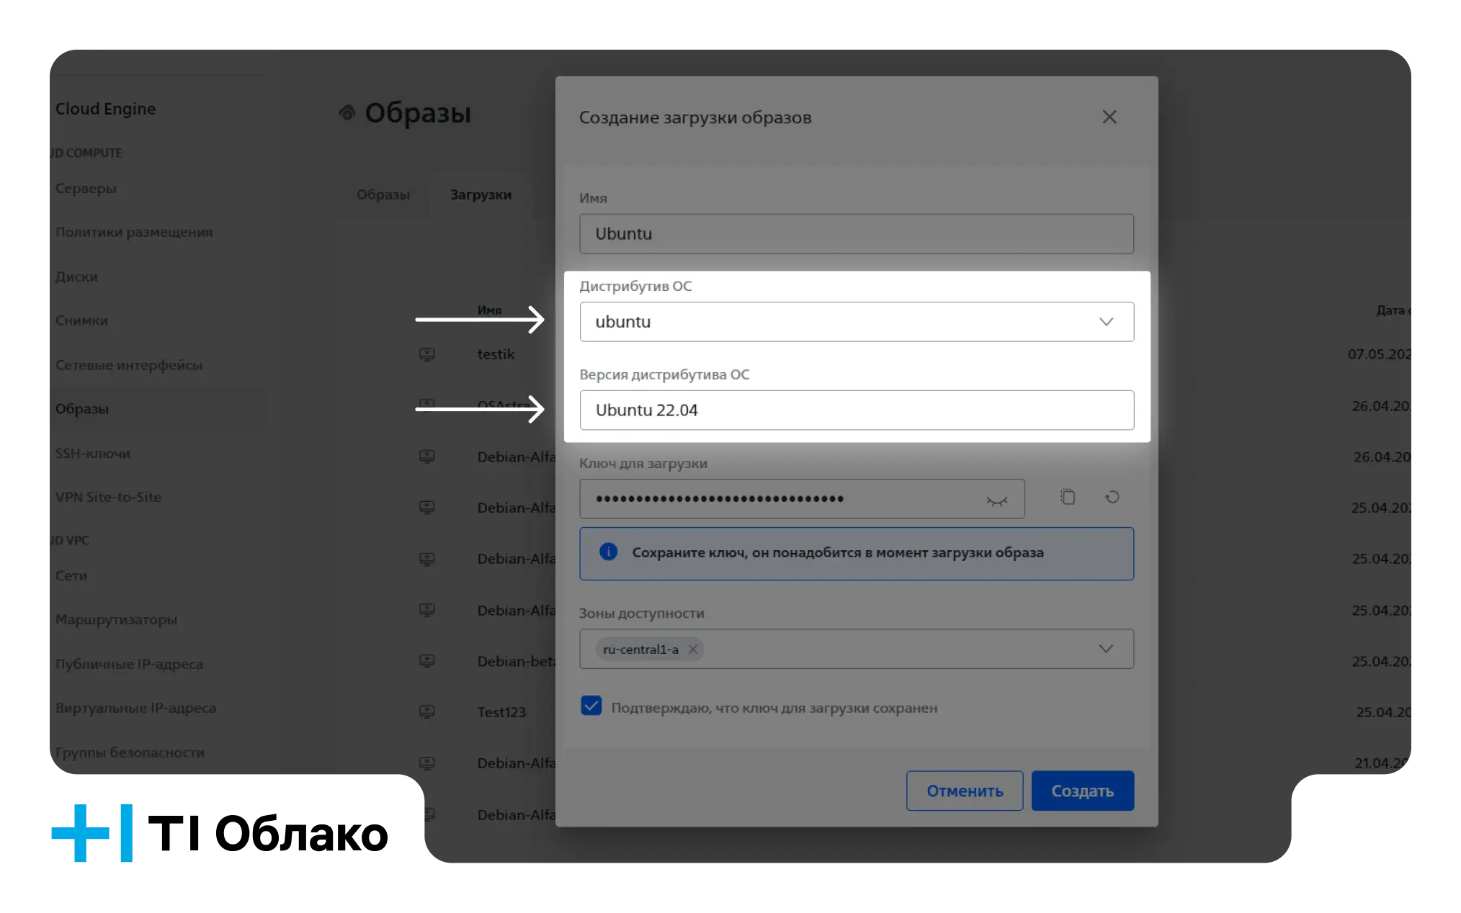Click the info icon in the key notice
This screenshot has height=913, width=1461.
tap(609, 552)
